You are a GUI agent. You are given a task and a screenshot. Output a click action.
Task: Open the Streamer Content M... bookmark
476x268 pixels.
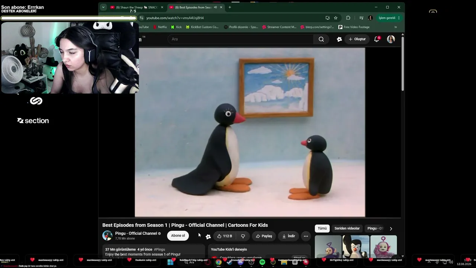click(x=279, y=27)
